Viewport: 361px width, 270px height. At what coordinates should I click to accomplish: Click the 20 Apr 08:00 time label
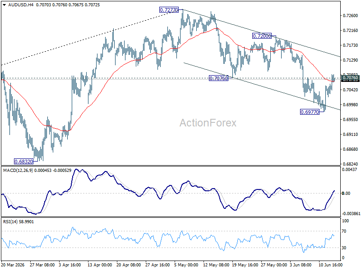[129, 265]
